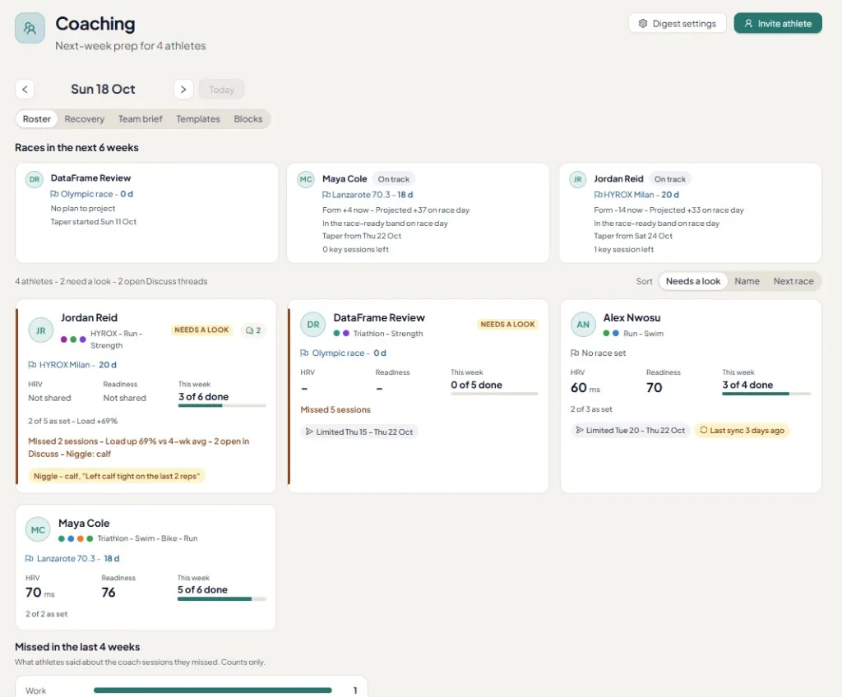Open the Olympic race link in upcoming races
Screen dimensions: 842x697
(x=91, y=194)
